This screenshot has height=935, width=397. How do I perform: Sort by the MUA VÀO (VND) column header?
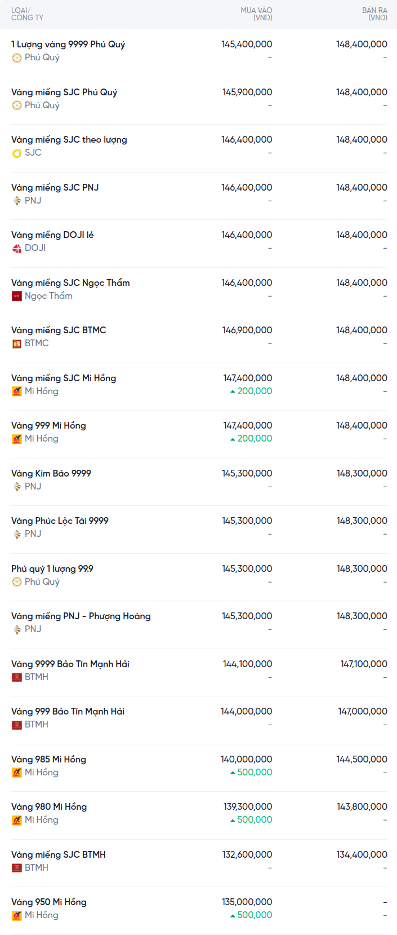[x=256, y=14]
